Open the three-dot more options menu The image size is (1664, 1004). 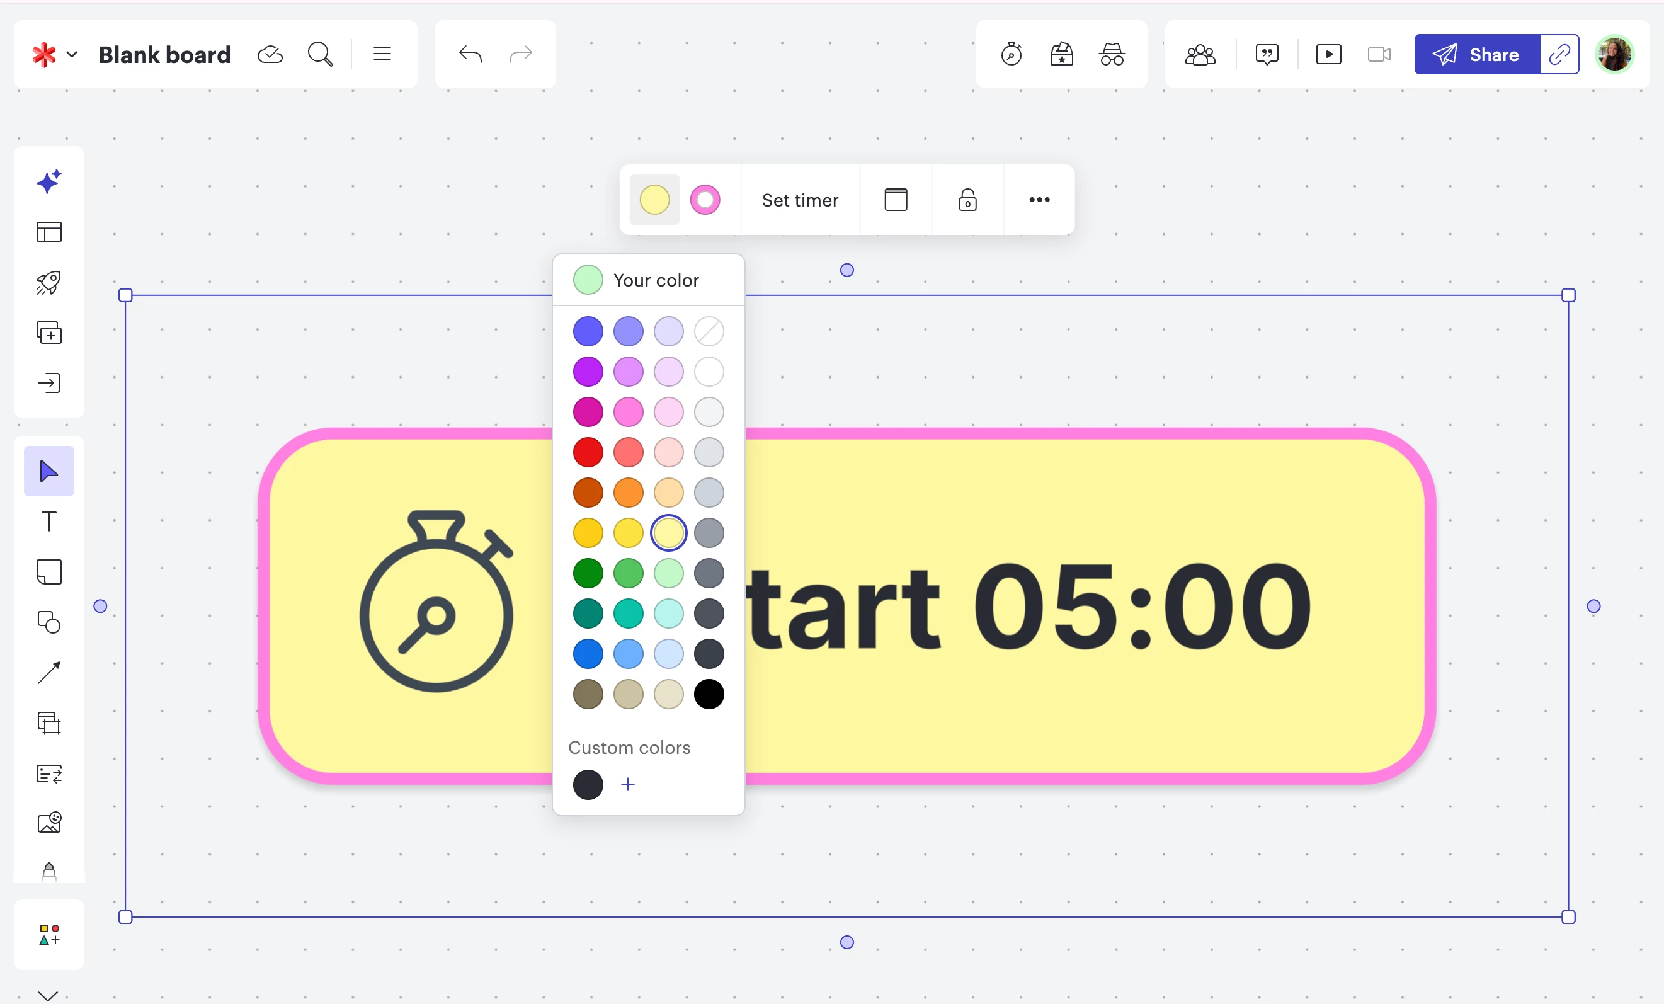click(x=1039, y=200)
